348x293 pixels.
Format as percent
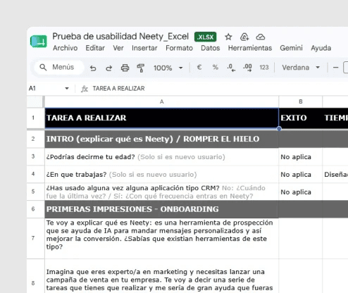pos(216,68)
